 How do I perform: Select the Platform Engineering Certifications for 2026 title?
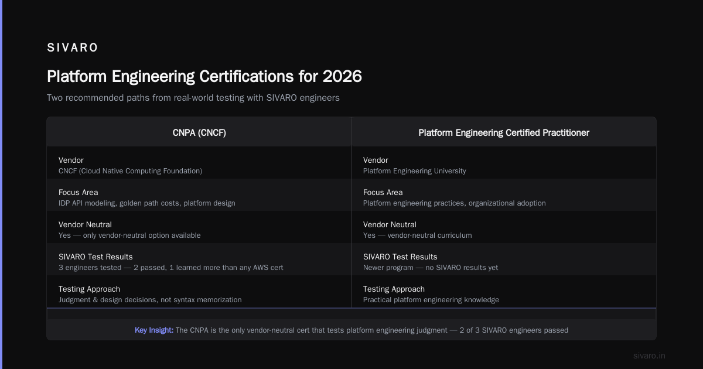(204, 77)
